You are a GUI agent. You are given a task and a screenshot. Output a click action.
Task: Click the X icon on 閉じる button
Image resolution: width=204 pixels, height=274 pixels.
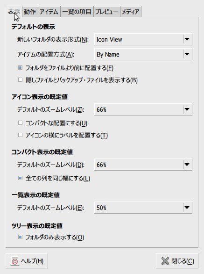tap(165, 261)
